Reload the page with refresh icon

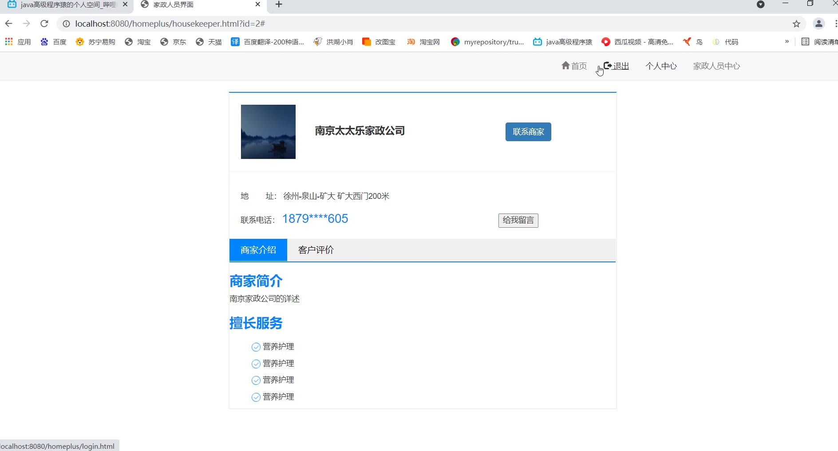(x=44, y=24)
